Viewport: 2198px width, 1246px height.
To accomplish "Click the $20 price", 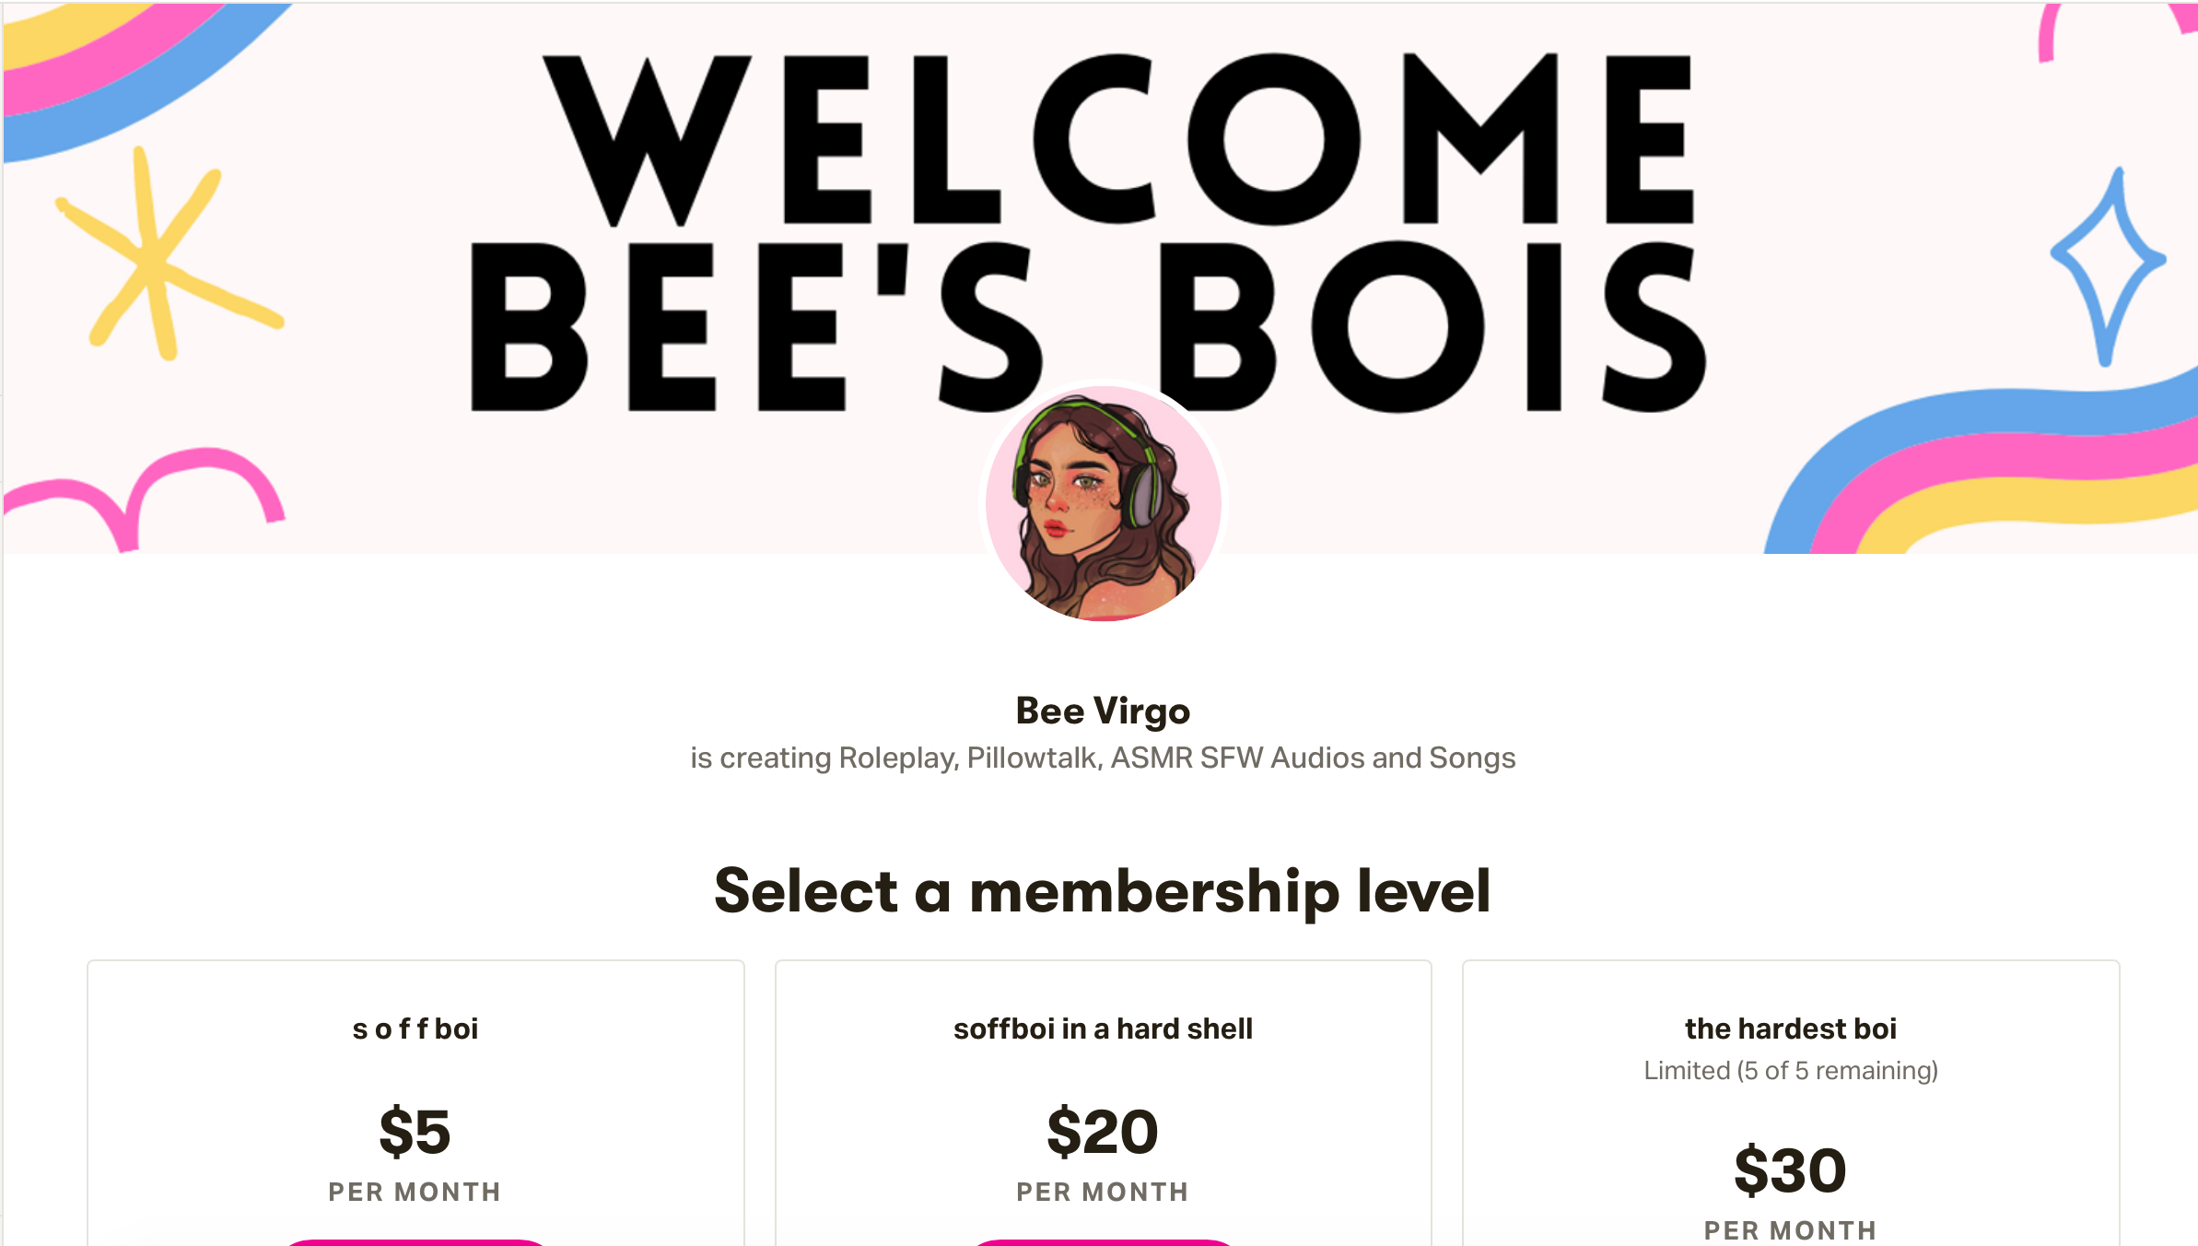I will coord(1103,1132).
